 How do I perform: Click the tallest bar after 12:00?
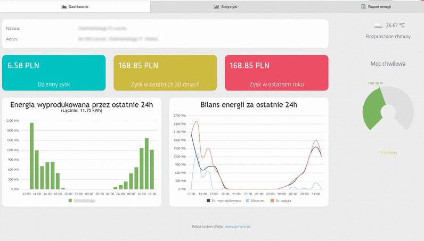coord(31,156)
